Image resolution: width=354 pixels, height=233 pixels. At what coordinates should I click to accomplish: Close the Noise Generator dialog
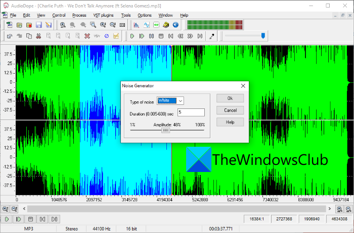[x=243, y=86]
